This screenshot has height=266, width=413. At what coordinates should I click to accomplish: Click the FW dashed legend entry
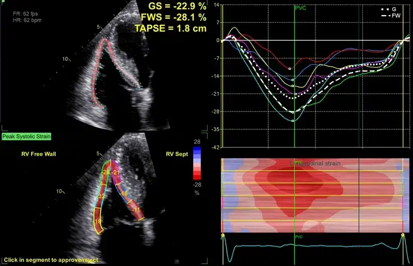tap(390, 16)
